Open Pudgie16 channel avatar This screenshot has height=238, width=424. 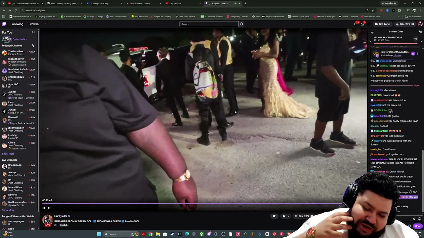(x=47, y=220)
